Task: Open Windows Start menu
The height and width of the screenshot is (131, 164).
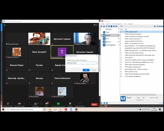Action: pos(3,109)
